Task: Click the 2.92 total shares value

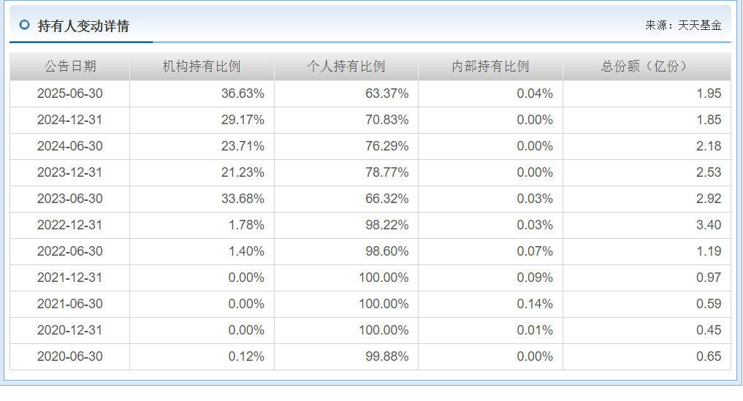Action: click(x=709, y=199)
